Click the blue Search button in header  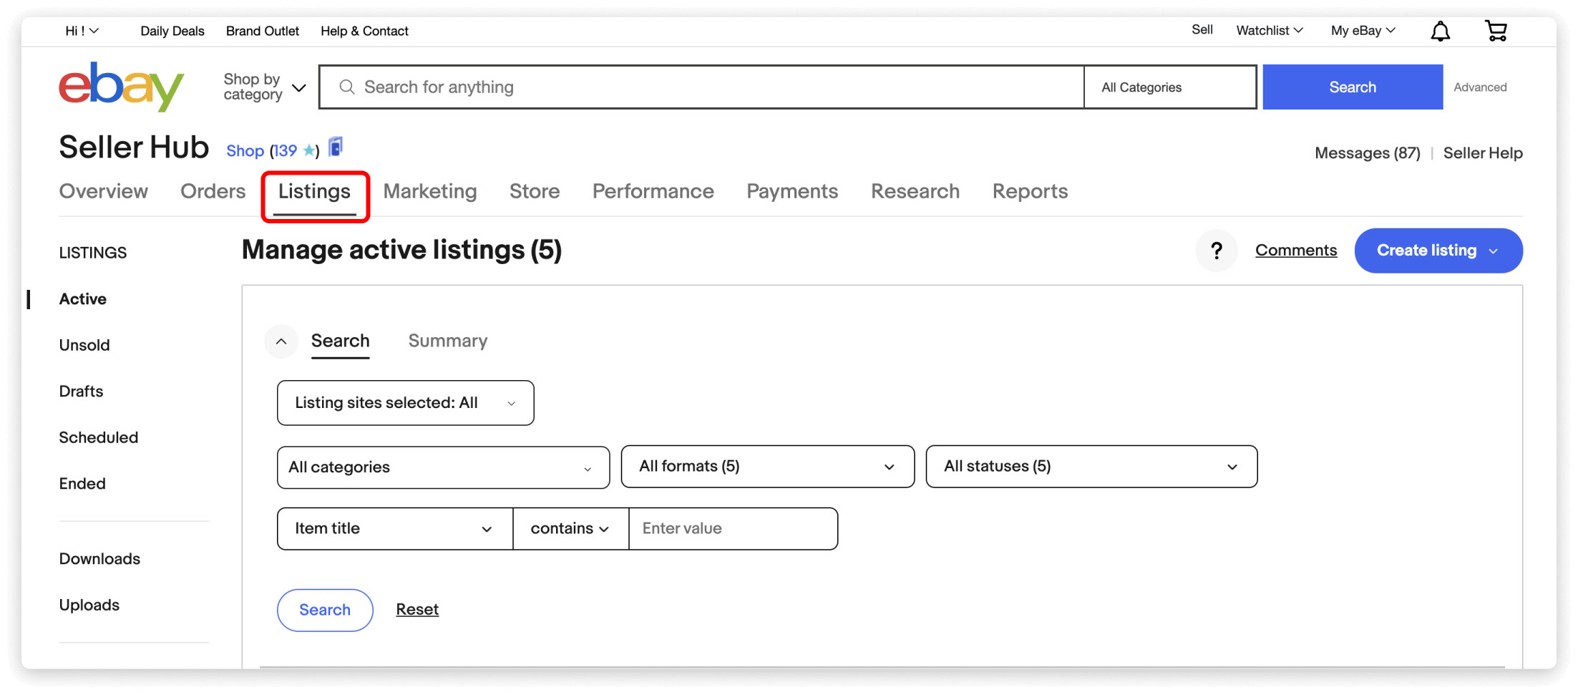[x=1353, y=87]
